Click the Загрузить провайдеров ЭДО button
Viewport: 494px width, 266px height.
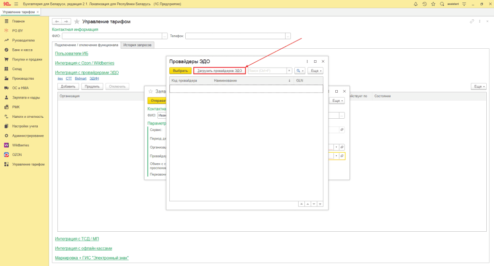(220, 70)
